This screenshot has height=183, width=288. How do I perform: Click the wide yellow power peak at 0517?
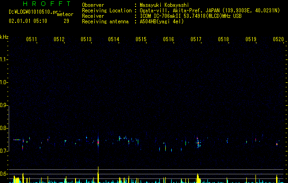[198, 178]
